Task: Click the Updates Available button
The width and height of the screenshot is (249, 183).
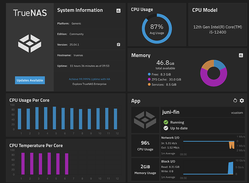Action: 30,80
